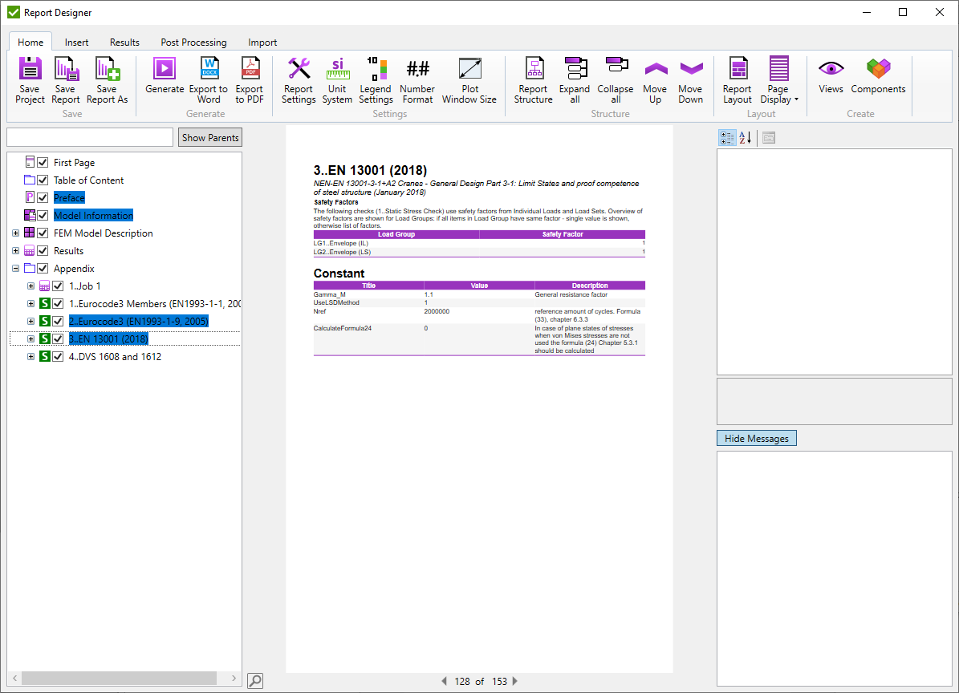Select the 4..DVS 1608 and 1612 item

click(115, 357)
